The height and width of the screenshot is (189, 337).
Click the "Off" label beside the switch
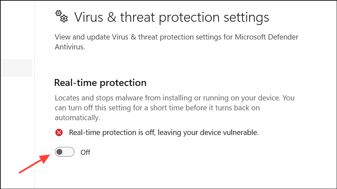[85, 152]
